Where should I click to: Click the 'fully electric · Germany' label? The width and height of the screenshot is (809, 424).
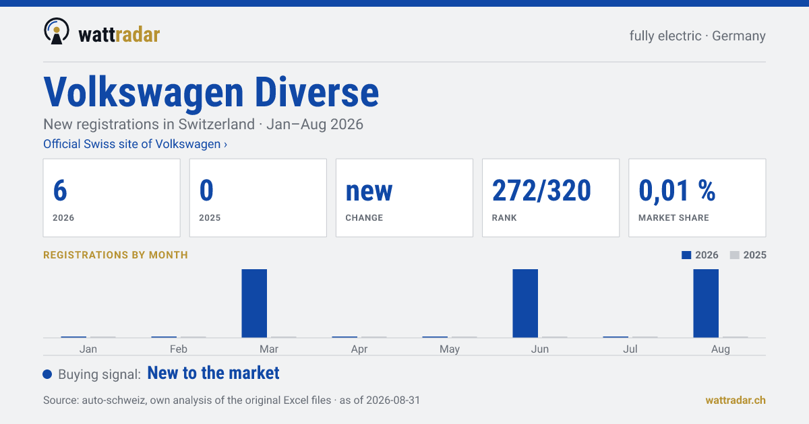[697, 36]
